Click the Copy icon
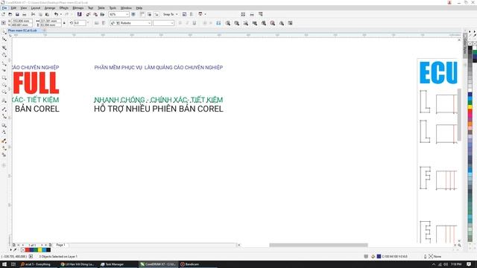 [40, 14]
